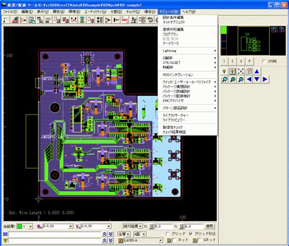Viewport: 289px width, 246px height.
Task: Click the 適用 apply button
Action: pos(209,226)
